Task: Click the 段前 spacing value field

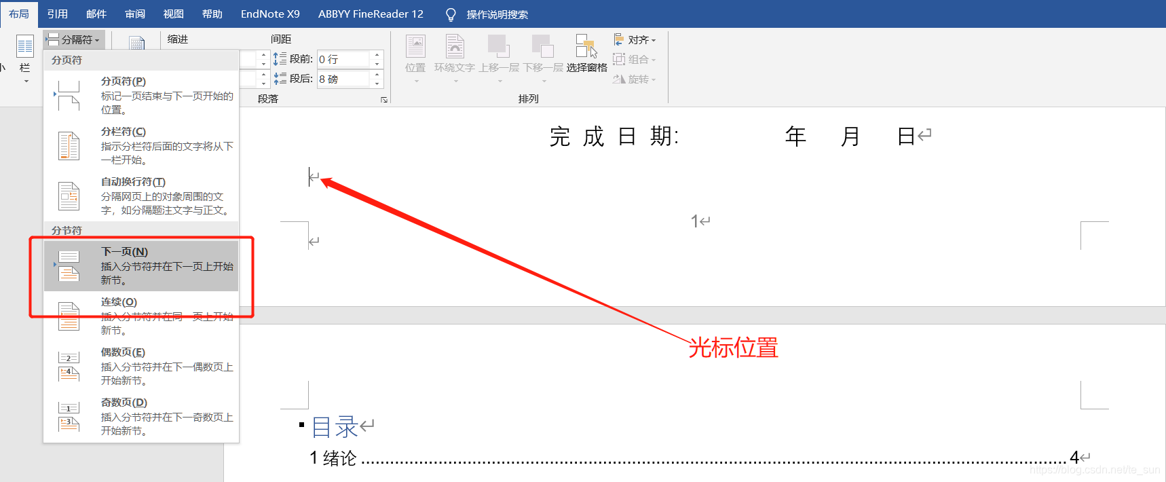Action: (x=343, y=60)
